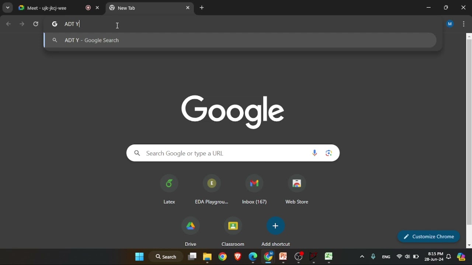This screenshot has width=472, height=265.
Task: Click the recording indicator on Meet tab
Action: coord(88,8)
